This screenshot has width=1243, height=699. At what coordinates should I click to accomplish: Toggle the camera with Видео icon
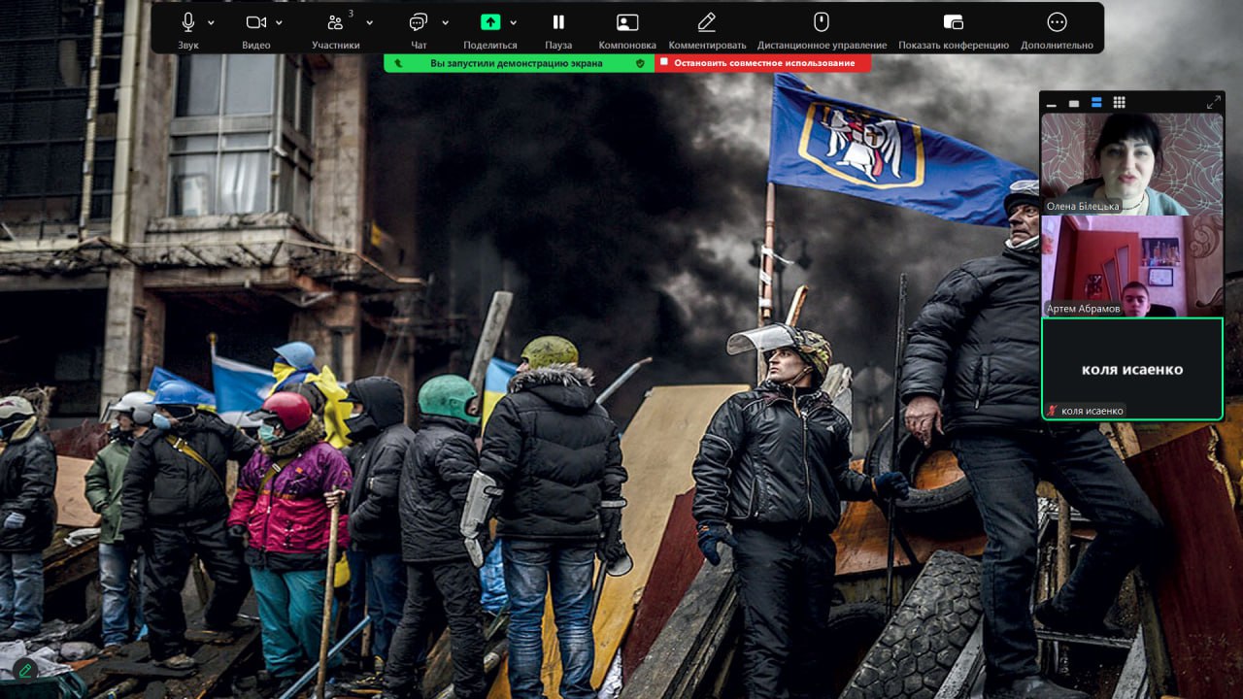pyautogui.click(x=255, y=22)
